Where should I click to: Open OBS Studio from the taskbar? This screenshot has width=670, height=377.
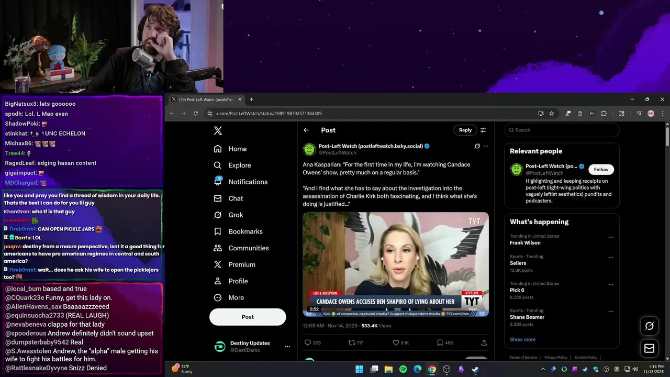pyautogui.click(x=446, y=369)
